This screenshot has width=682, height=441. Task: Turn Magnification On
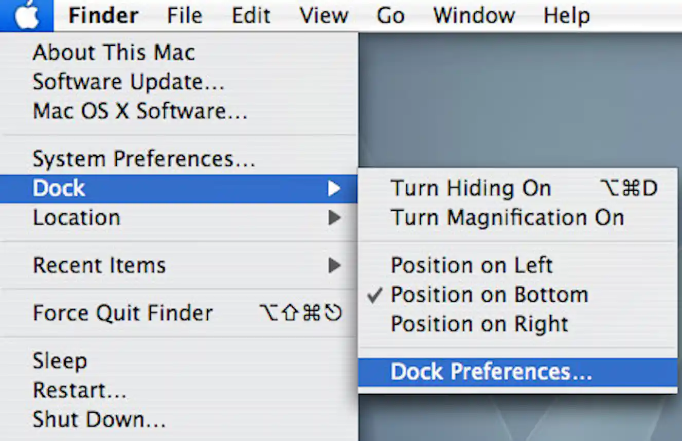[x=508, y=217]
